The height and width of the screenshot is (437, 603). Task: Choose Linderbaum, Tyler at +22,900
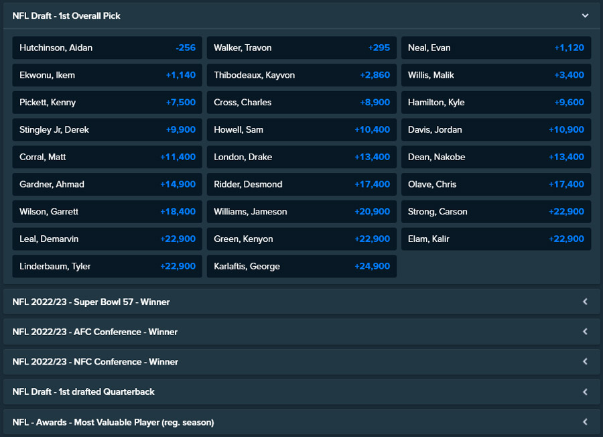107,266
